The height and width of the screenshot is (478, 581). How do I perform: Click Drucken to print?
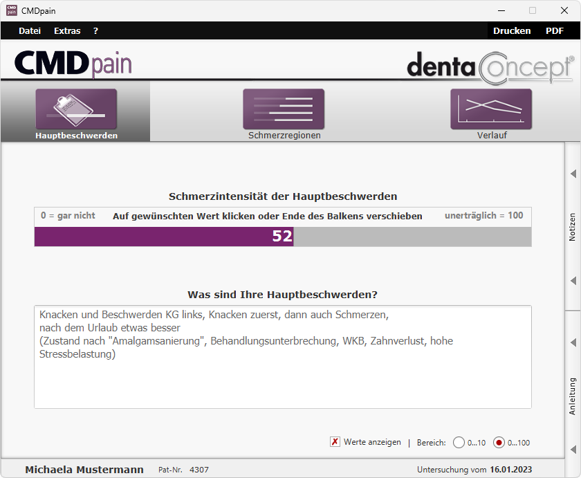(x=512, y=30)
